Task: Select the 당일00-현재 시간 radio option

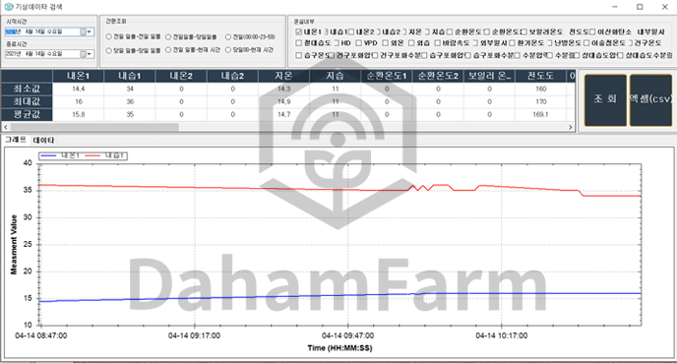Action: (x=228, y=50)
